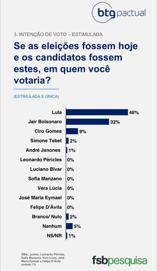Click the section title Intenção de Voto – Estimulada
This screenshot has height=271, width=157.
point(58,34)
